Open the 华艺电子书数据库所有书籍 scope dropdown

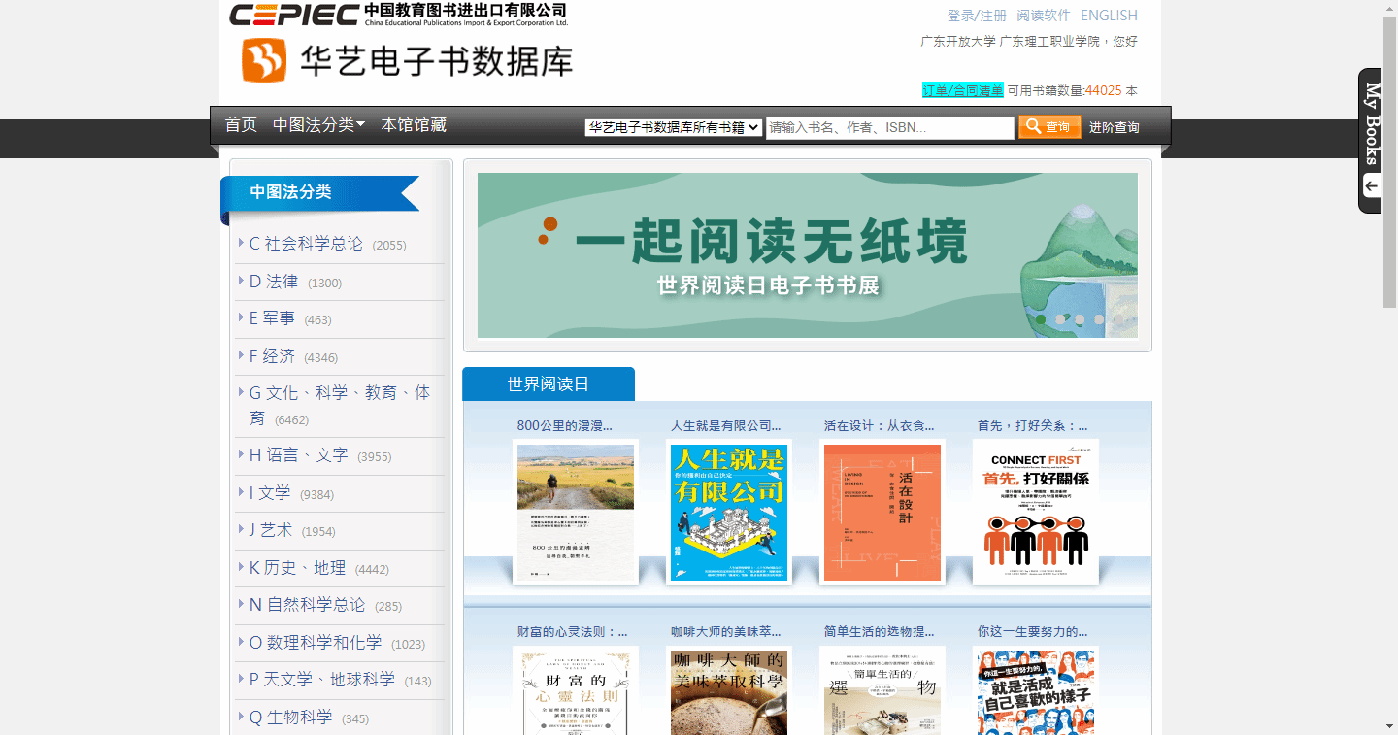674,127
